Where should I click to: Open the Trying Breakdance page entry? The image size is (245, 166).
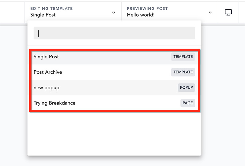coord(115,103)
